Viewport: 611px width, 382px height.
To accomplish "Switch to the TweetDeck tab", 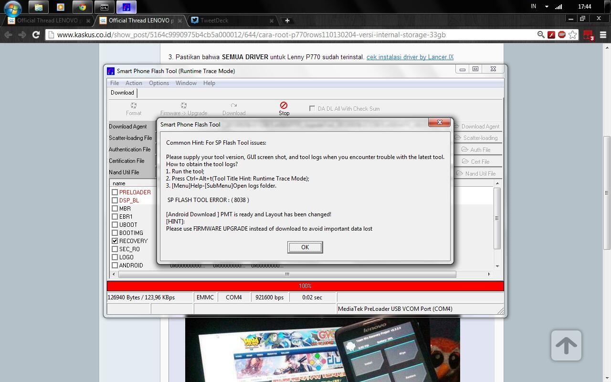I will point(232,21).
